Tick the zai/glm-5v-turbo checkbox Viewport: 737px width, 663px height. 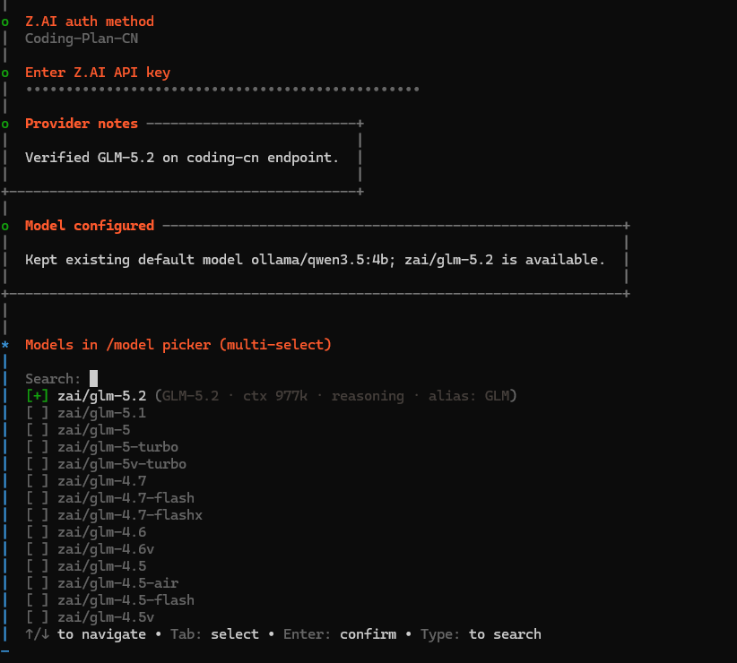[37, 464]
